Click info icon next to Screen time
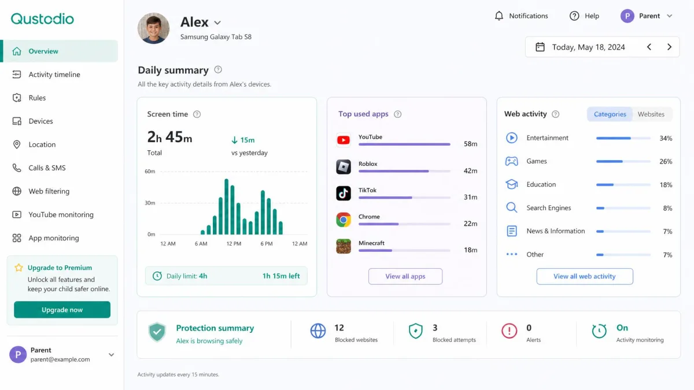Viewport: 694px width, 390px height. pyautogui.click(x=197, y=114)
